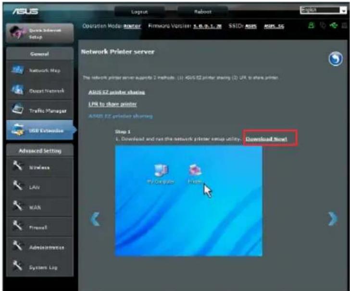Image resolution: width=350 pixels, height=291 pixels.
Task: Click Download Now! link
Action: click(266, 139)
